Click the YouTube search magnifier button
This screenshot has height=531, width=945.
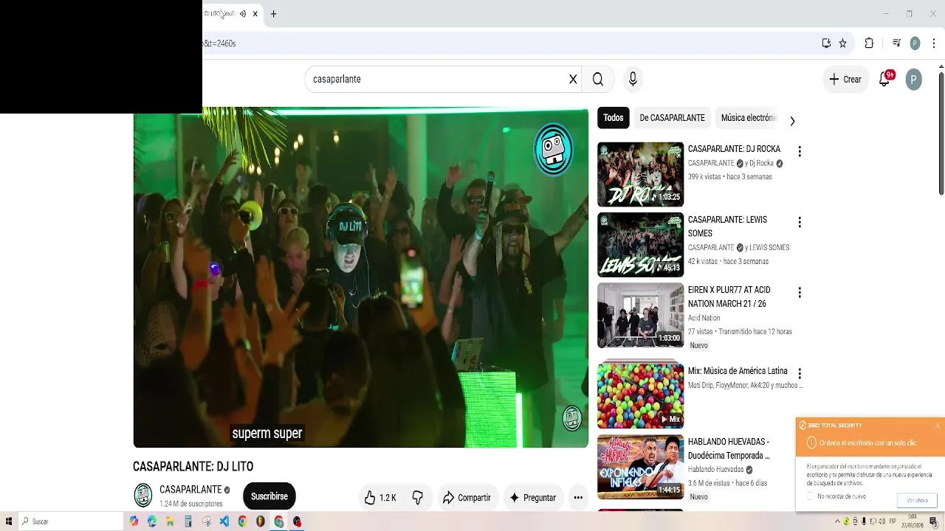(x=598, y=79)
